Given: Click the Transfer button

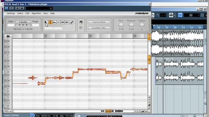Looking at the screenshot, I should [23, 23].
